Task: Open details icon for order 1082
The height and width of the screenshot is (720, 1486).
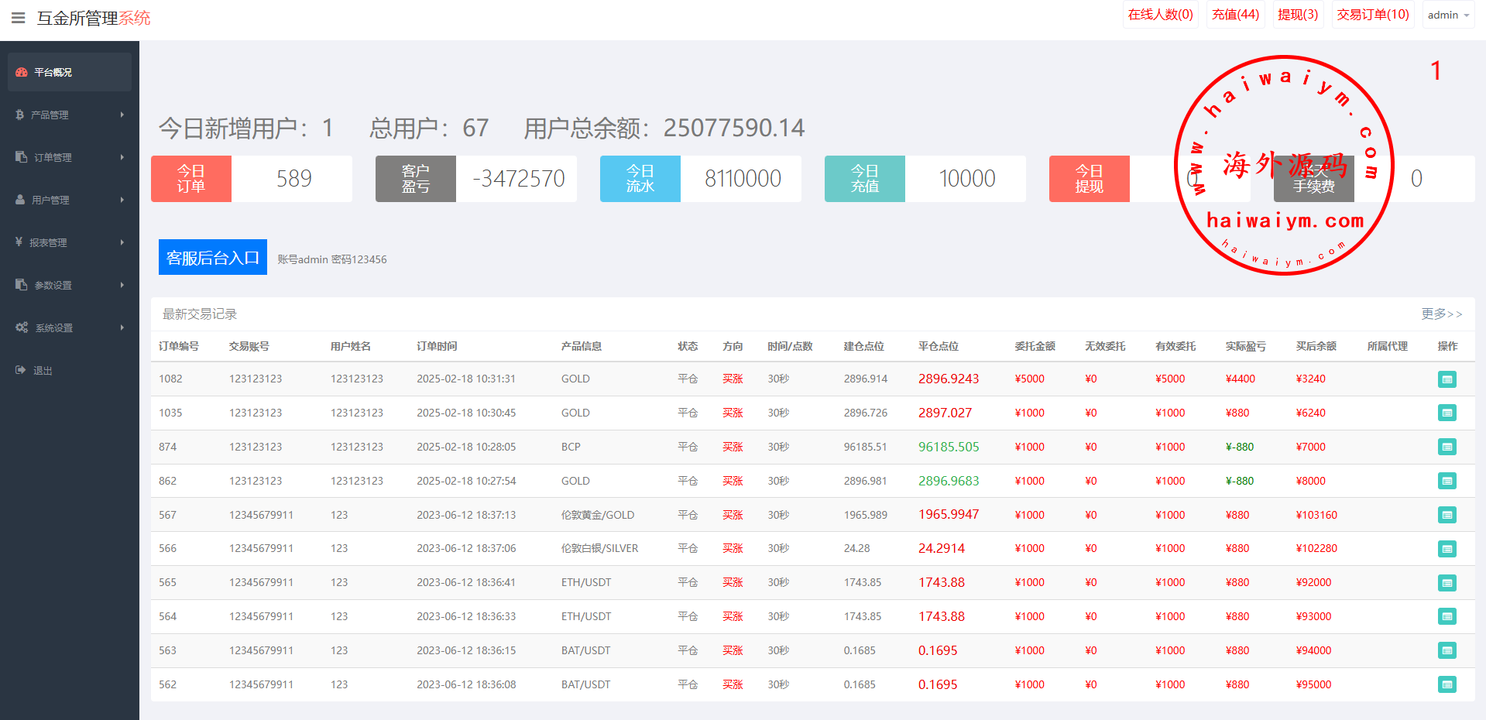Action: click(x=1447, y=379)
